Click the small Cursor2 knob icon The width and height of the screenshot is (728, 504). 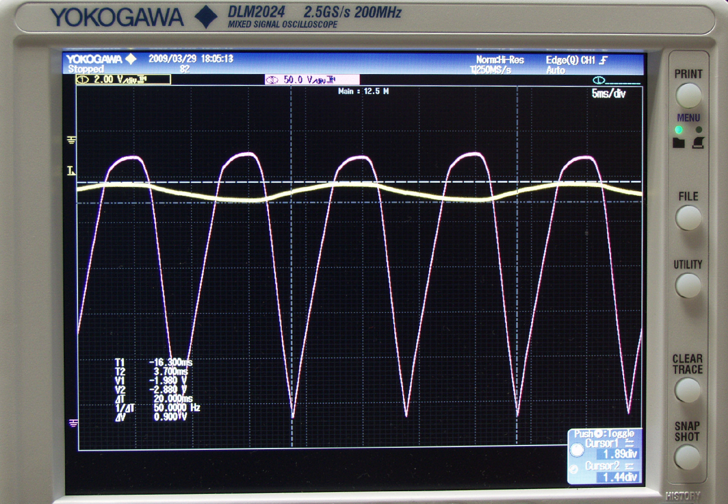click(x=574, y=469)
